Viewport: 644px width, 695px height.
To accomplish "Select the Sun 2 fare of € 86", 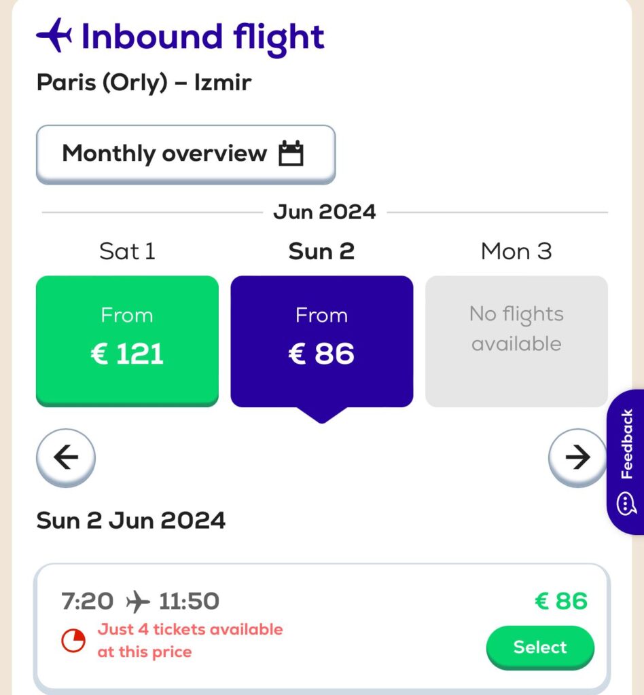I will (322, 342).
